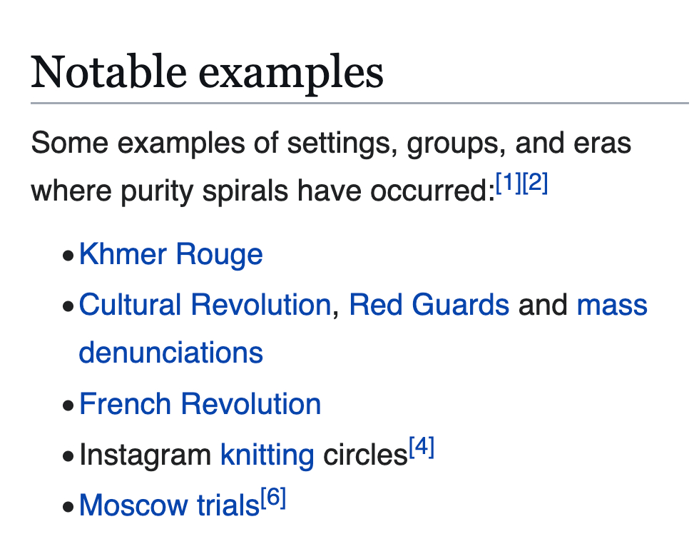This screenshot has height=534, width=699.
Task: Open the Red Guards article link
Action: (429, 305)
